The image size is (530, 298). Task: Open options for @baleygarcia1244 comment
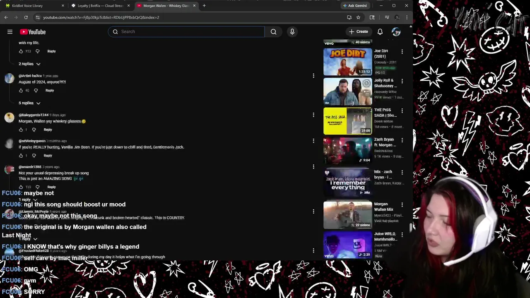(313, 115)
